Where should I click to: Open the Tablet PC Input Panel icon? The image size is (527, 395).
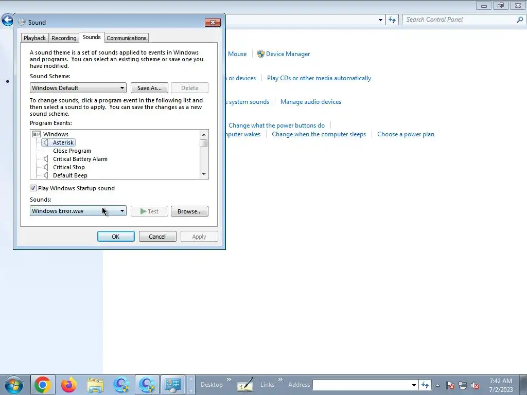[x=245, y=385]
